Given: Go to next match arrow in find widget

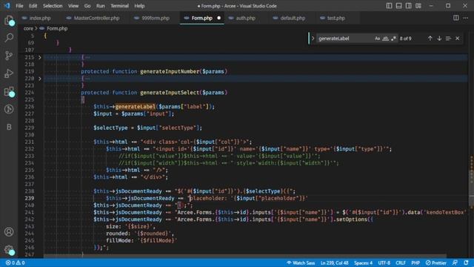Looking at the screenshot, I should tap(439, 39).
